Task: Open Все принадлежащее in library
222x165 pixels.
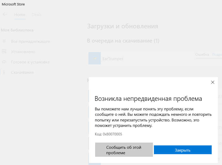Action: tap(30, 42)
